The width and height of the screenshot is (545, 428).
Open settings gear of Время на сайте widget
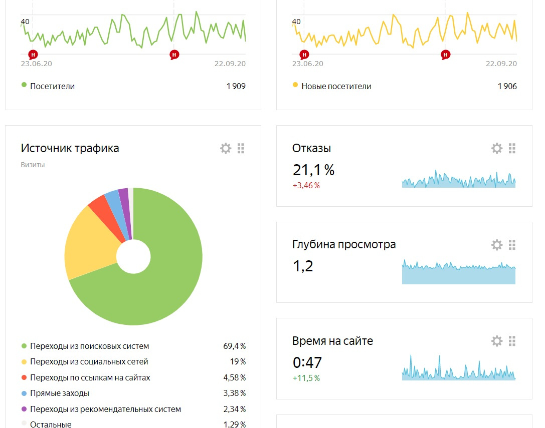(x=497, y=341)
